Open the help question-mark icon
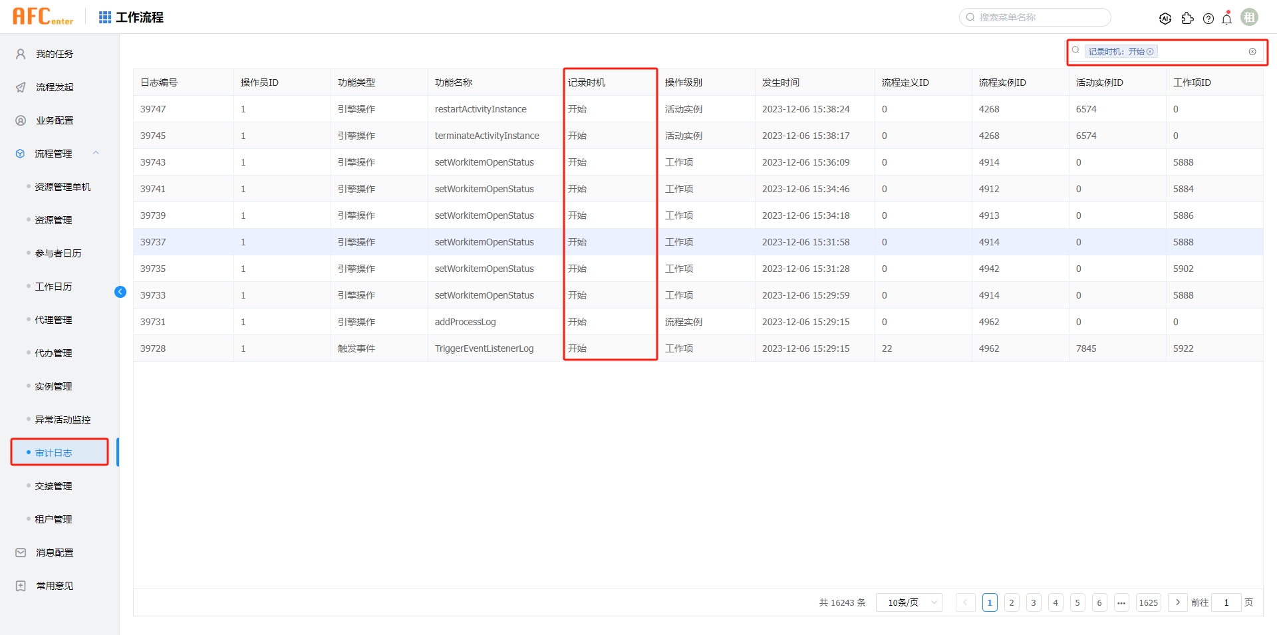This screenshot has height=635, width=1277. [x=1208, y=19]
